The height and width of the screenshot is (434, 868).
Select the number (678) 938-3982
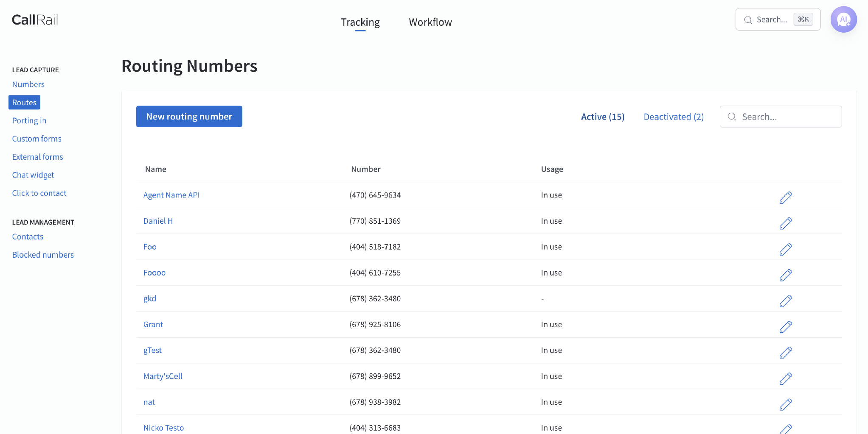(x=375, y=402)
